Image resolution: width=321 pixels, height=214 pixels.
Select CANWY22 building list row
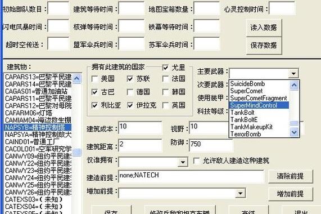coord(38,163)
